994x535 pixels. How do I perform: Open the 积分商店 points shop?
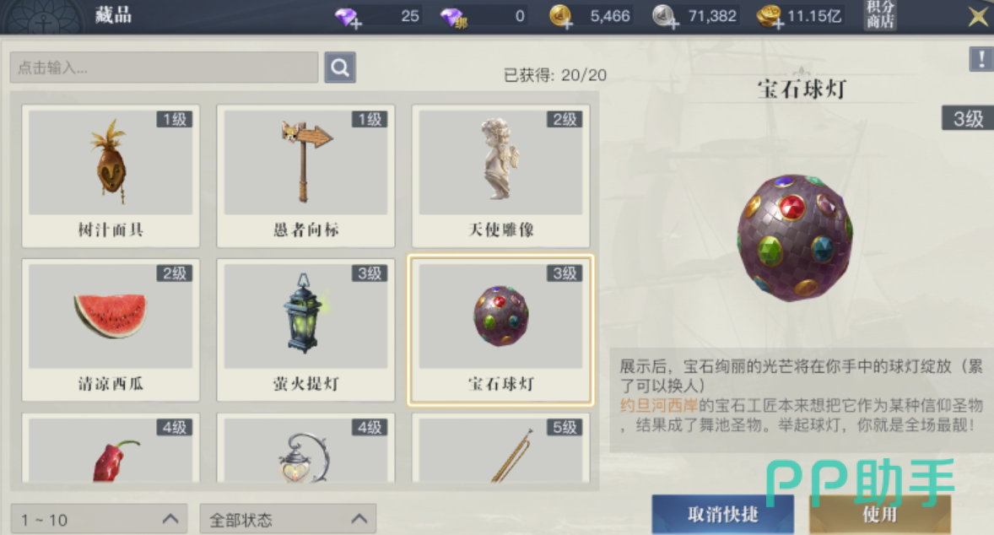(881, 15)
